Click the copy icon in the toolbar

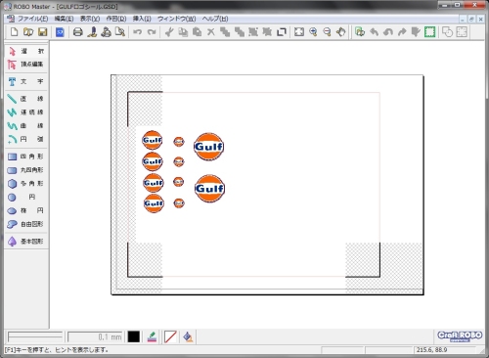183,32
